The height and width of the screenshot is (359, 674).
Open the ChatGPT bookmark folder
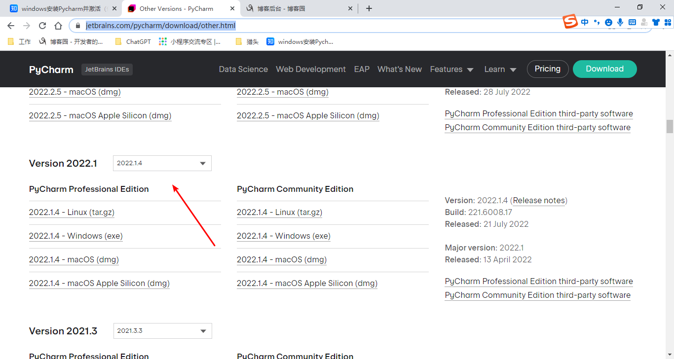click(x=133, y=42)
